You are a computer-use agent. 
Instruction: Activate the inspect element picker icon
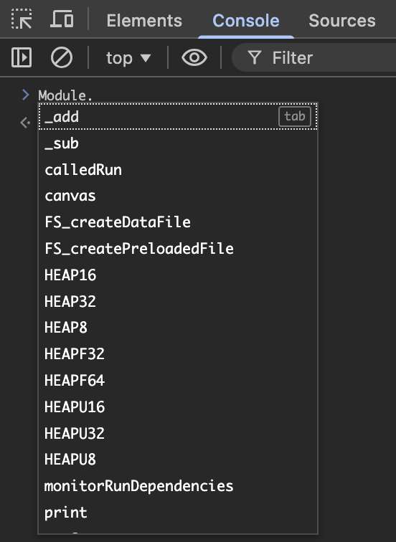point(22,19)
